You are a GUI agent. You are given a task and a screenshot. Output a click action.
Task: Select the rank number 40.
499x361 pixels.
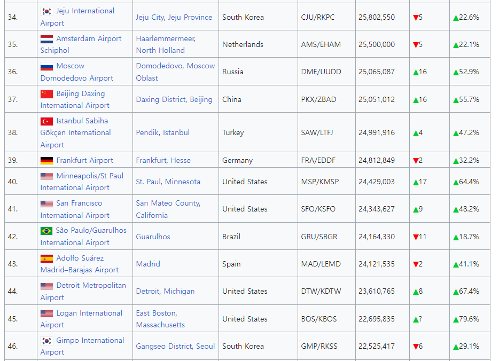click(x=13, y=182)
